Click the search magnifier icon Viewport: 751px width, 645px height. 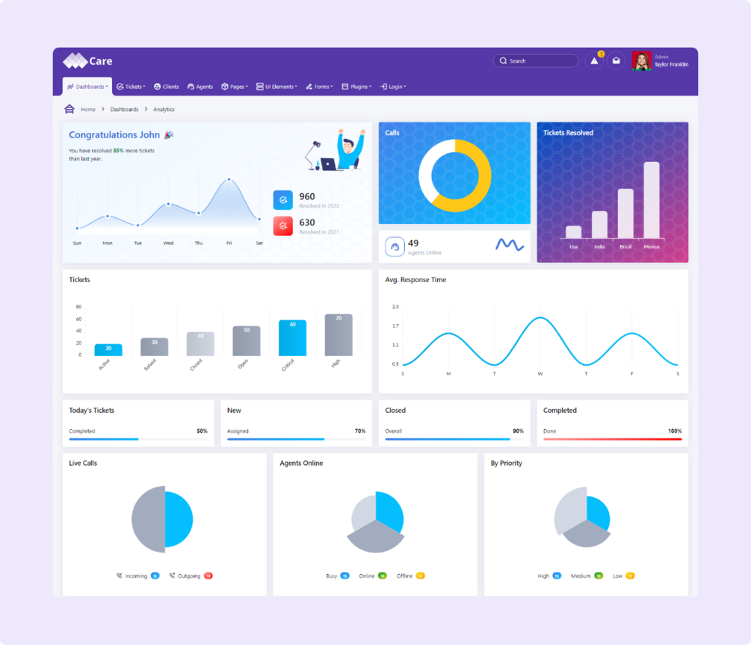point(504,60)
